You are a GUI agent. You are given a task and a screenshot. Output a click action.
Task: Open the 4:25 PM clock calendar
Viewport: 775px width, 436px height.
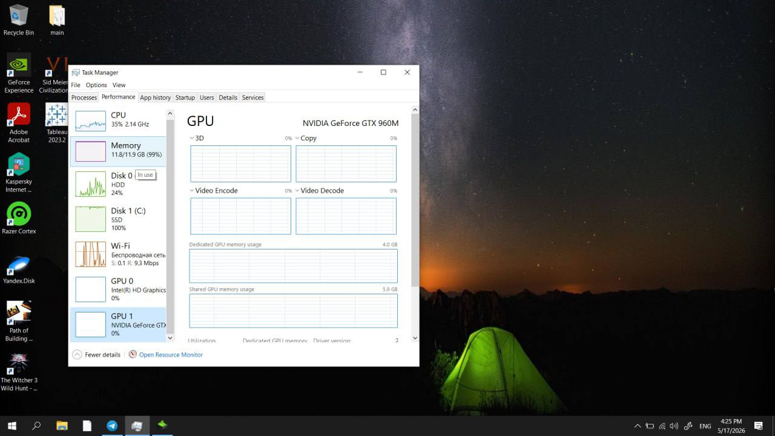coord(731,426)
